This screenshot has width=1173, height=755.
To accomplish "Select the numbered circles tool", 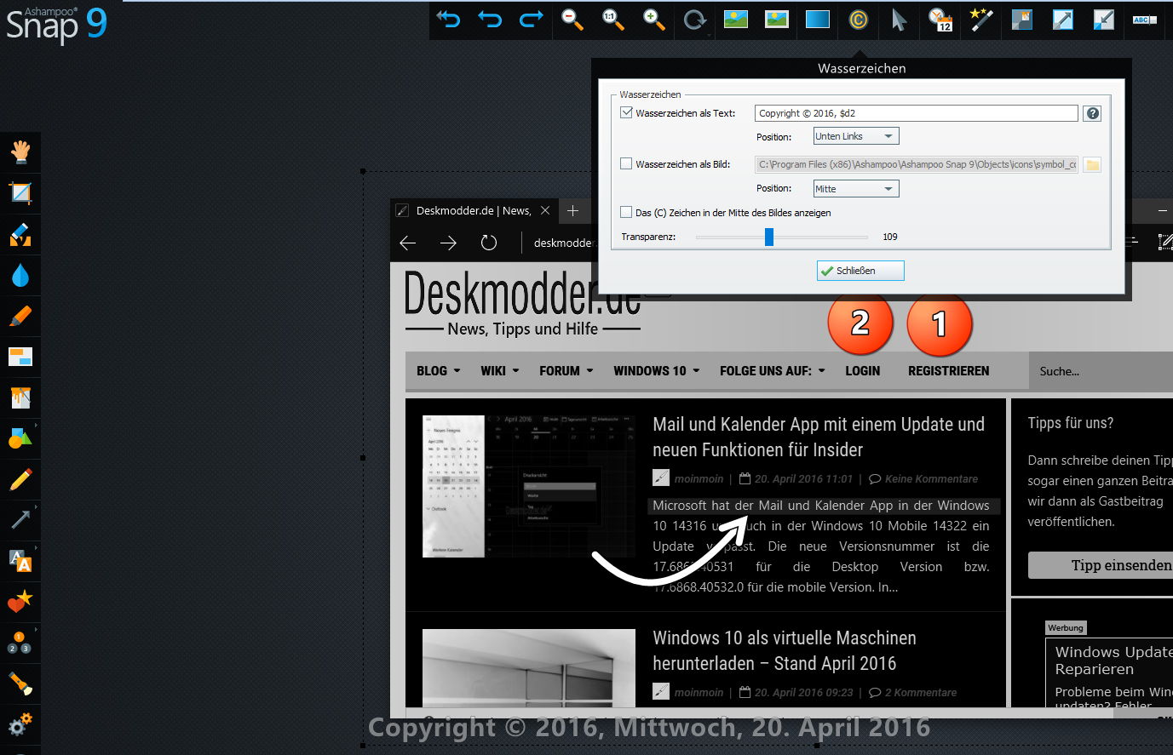I will pos(20,643).
